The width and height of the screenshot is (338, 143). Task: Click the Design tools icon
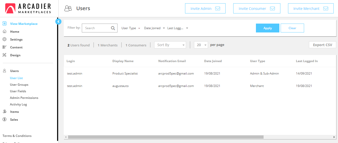(4, 55)
